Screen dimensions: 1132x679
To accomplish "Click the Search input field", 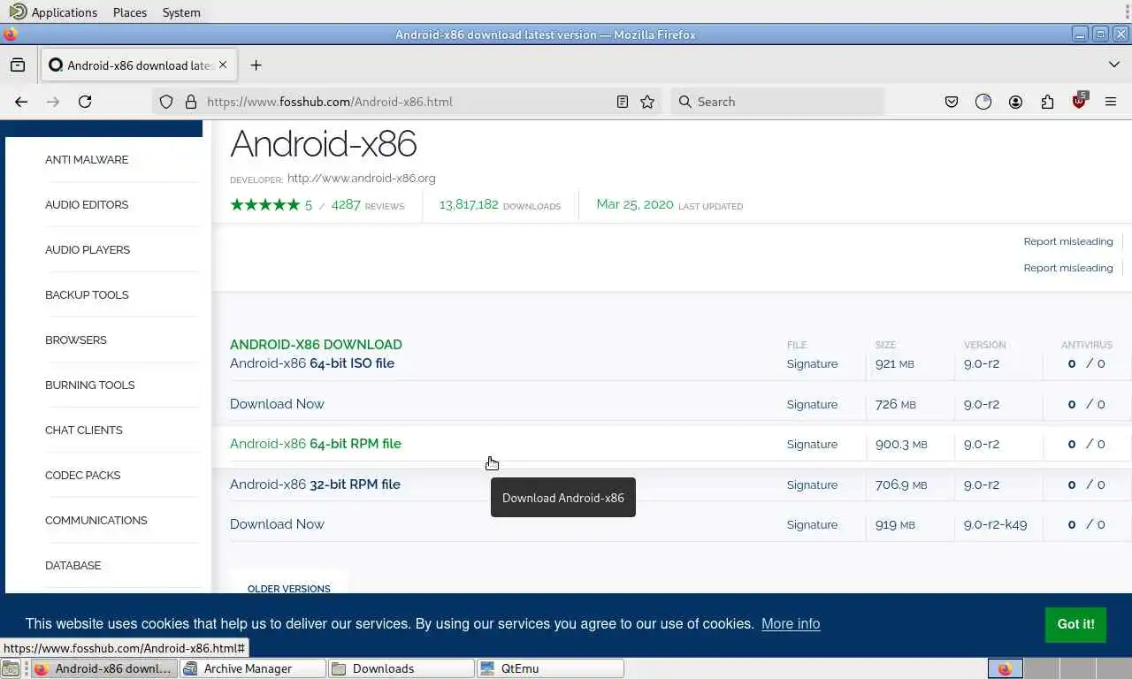I will [778, 102].
